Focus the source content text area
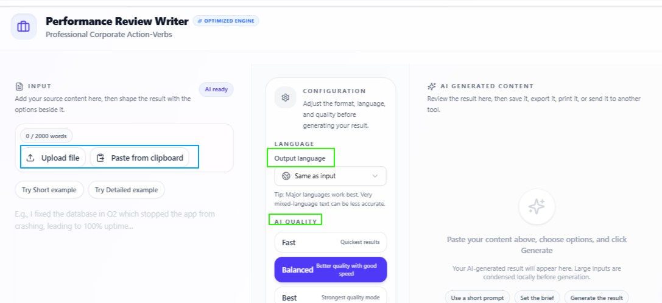The width and height of the screenshot is (662, 303). coord(124,254)
